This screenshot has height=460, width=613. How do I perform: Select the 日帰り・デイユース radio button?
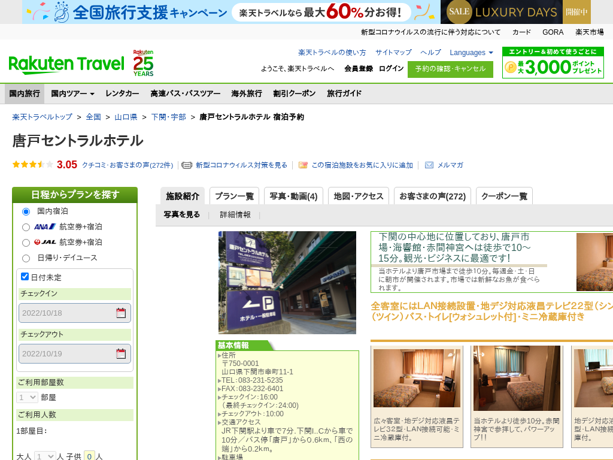click(26, 258)
